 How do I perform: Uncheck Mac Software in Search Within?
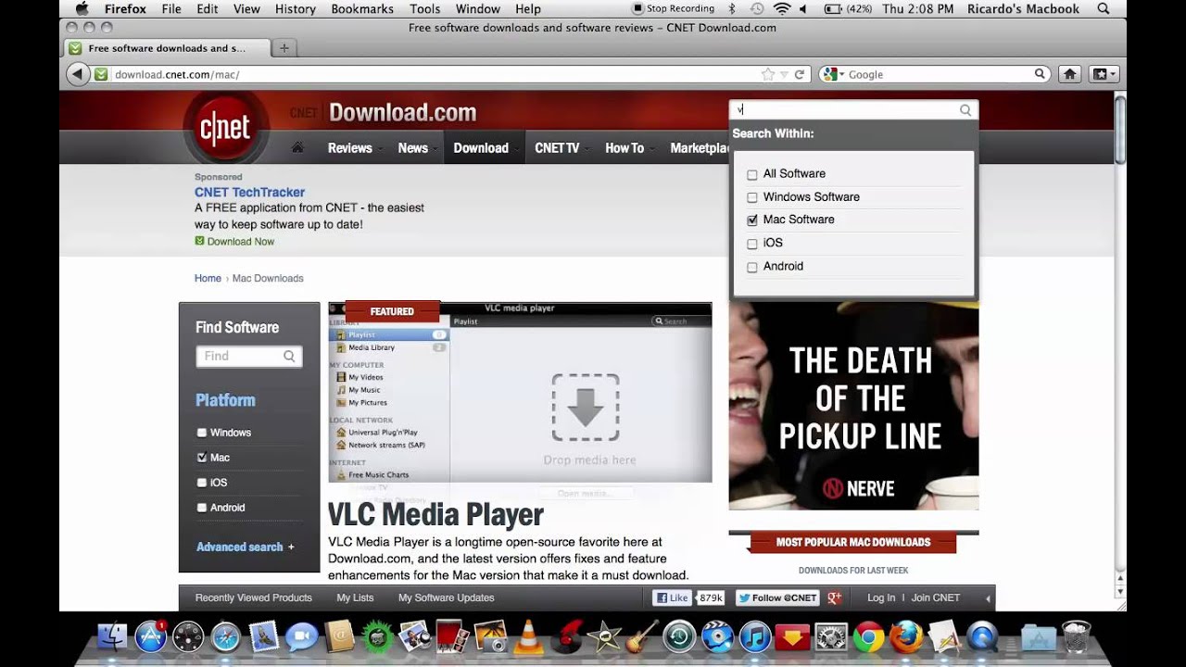tap(752, 220)
